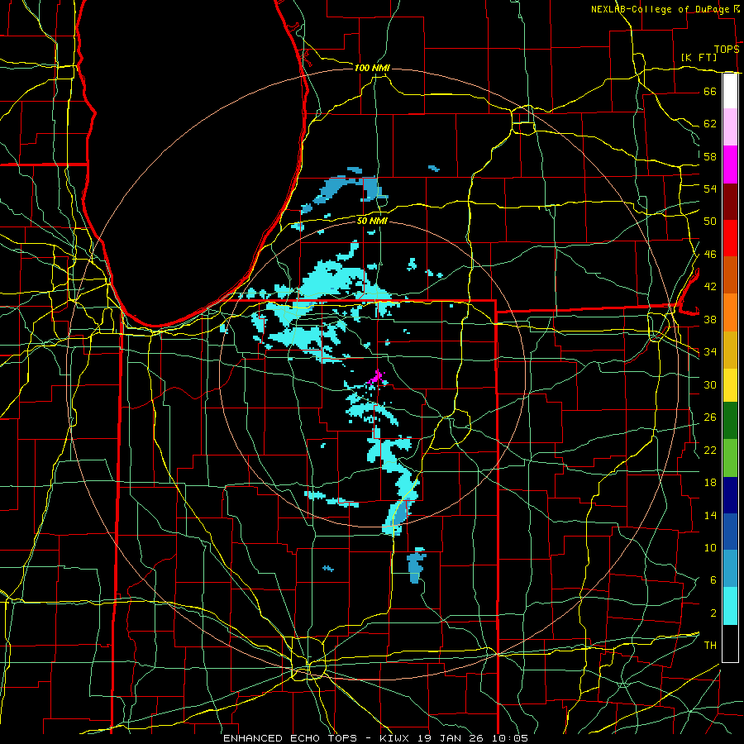Click the yellow legend swatch
The height and width of the screenshot is (744, 744).
pyautogui.click(x=730, y=385)
